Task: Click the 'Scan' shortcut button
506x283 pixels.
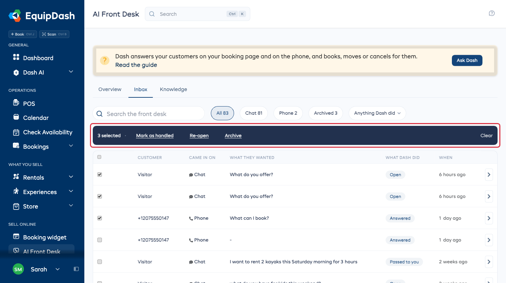Action: (x=54, y=34)
